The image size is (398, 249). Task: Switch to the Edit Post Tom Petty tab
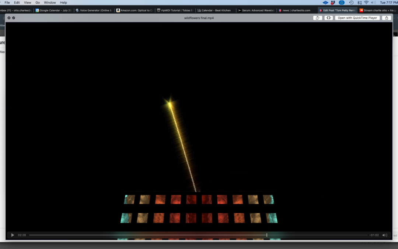point(337,10)
